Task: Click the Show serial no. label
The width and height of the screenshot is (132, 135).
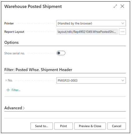Action: click(x=15, y=53)
